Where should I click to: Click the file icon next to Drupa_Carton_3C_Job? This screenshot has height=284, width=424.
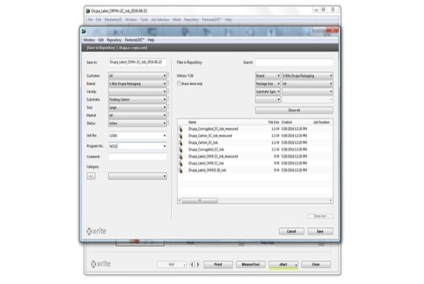click(x=181, y=143)
